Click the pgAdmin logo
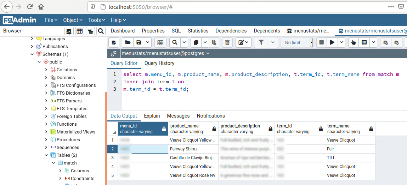This screenshot has height=185, width=407. tap(20, 20)
